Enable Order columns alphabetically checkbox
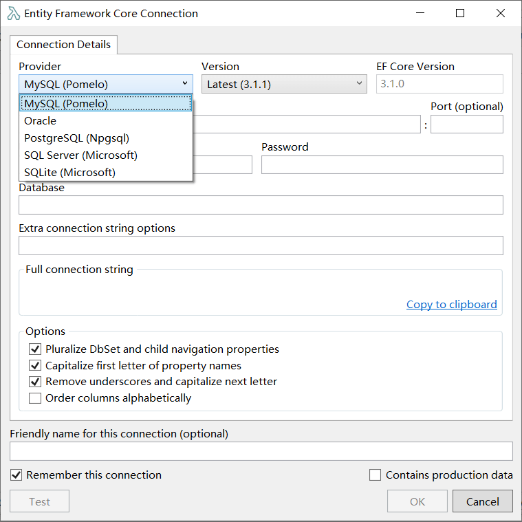The height and width of the screenshot is (522, 522). 35,398
